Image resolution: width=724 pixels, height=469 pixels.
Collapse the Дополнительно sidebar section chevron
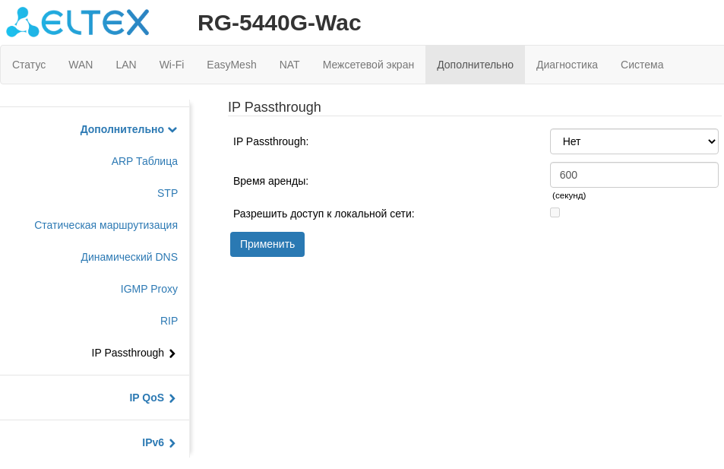(172, 130)
